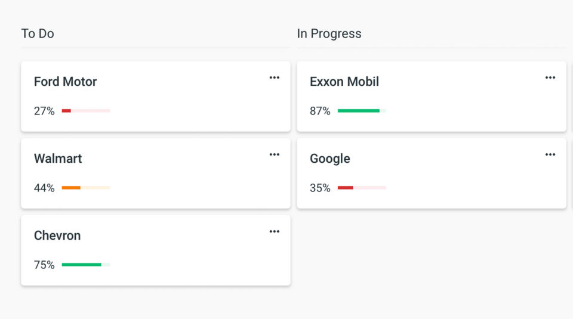Open the Exxon Mobil card's ellipsis menu
The width and height of the screenshot is (573, 319).
[550, 78]
